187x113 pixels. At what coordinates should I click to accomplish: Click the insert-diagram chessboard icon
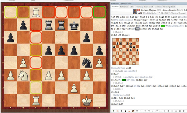click(133, 111)
